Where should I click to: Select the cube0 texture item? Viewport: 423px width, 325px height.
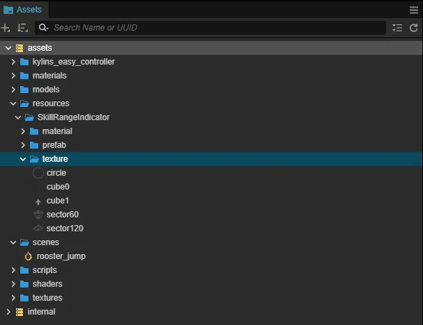pyautogui.click(x=58, y=187)
